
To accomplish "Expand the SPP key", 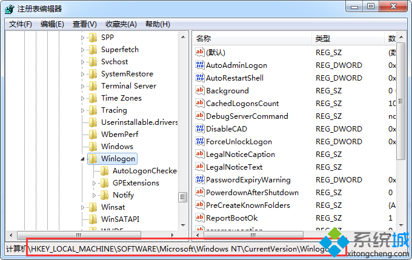I will click(82, 38).
